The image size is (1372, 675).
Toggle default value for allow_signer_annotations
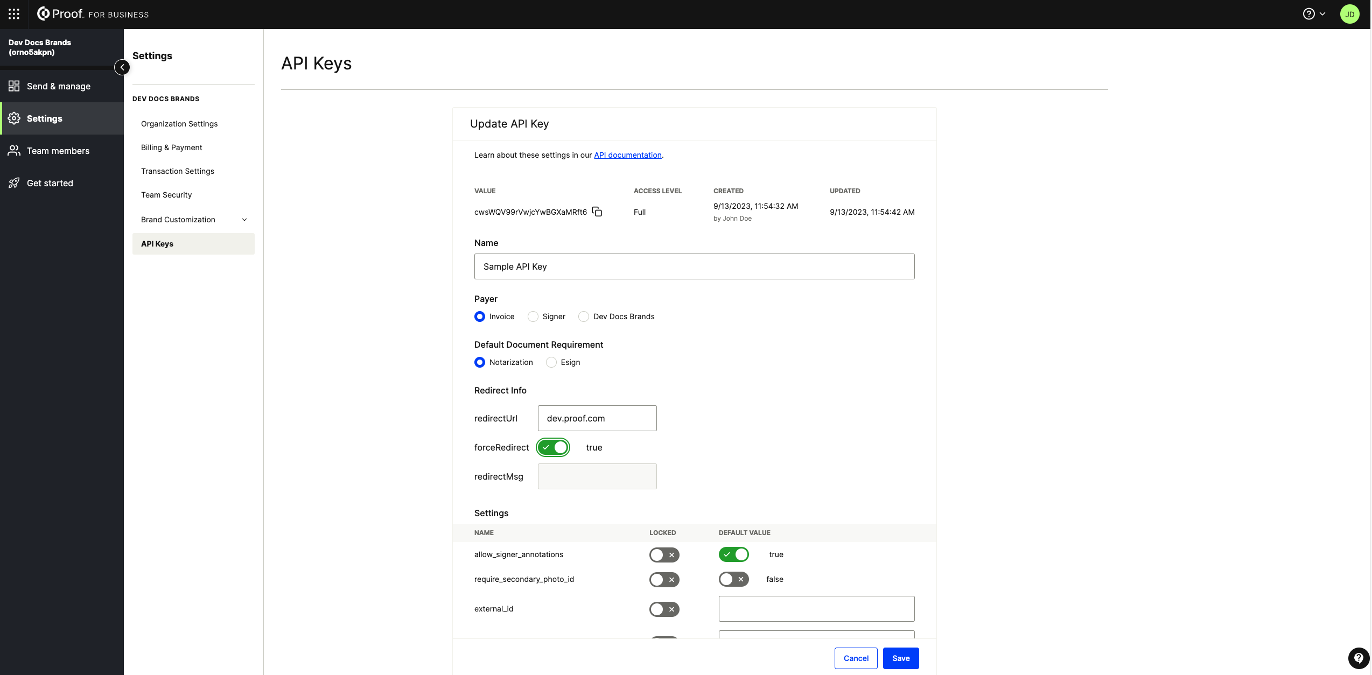[733, 554]
